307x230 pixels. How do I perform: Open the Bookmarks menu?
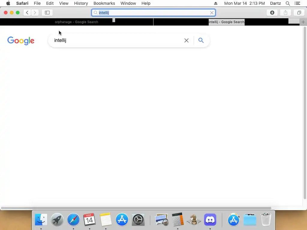(x=104, y=3)
